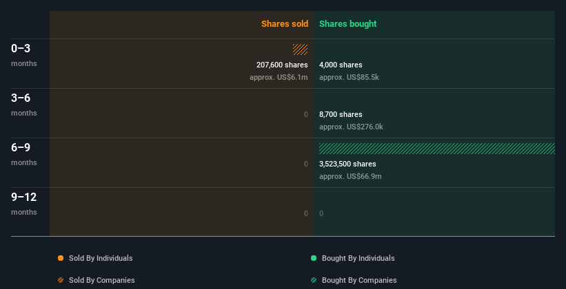Click the 3–6 months row label
Viewport: 566px width, 289px height.
21,98
